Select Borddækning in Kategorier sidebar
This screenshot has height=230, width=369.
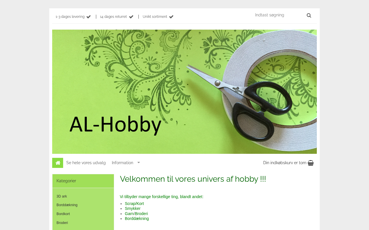[67, 205]
